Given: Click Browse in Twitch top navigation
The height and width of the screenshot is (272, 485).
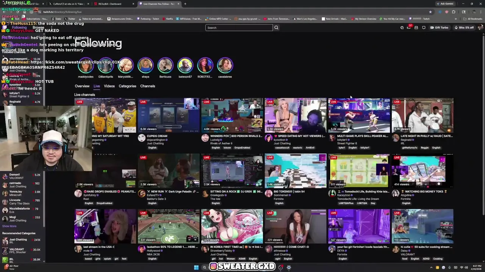Looking at the screenshot, I should coord(38,28).
